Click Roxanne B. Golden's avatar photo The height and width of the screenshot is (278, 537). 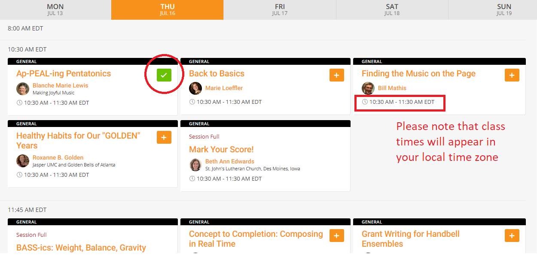[x=23, y=161]
